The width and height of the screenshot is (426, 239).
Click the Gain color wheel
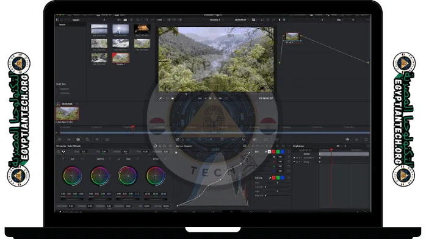[x=128, y=176]
